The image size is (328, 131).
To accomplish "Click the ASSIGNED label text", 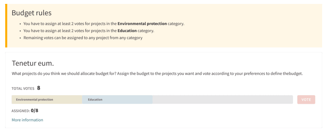I will click(x=20, y=111).
